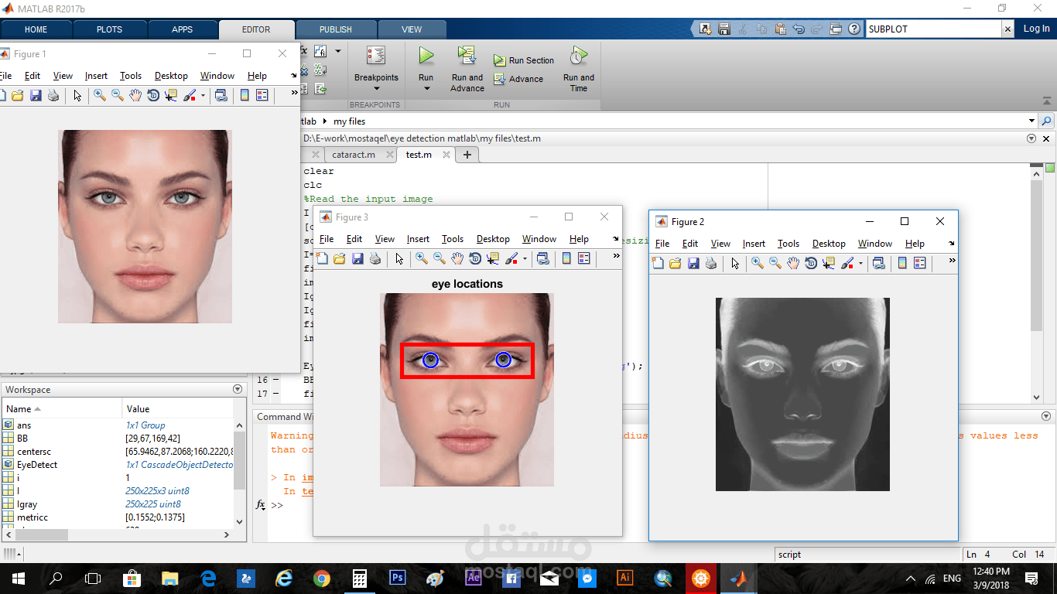Image resolution: width=1057 pixels, height=594 pixels.
Task: Click Run and Advance icon
Action: pyautogui.click(x=467, y=56)
